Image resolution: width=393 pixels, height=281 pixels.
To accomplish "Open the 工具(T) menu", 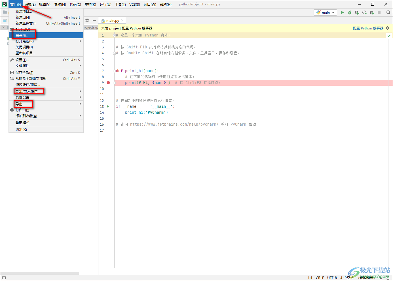I will tap(120, 4).
